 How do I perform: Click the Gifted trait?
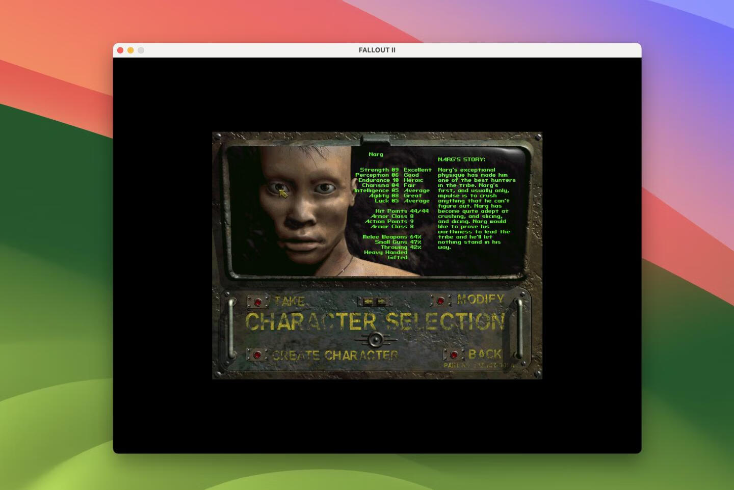pyautogui.click(x=398, y=258)
